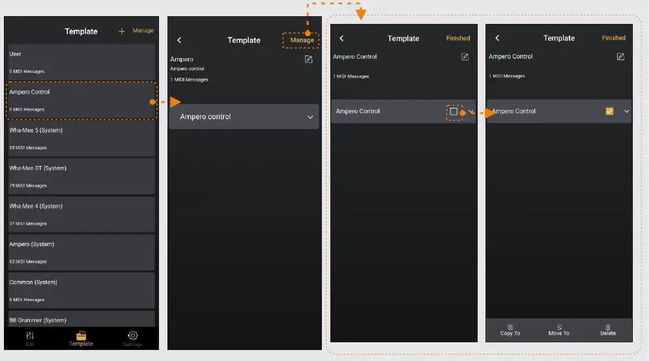Edit the Ampero template name via pencil icon
This screenshot has width=649, height=361.
[x=309, y=59]
